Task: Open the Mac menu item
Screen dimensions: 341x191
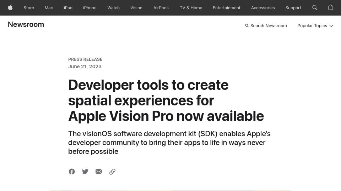Action: pos(49,8)
